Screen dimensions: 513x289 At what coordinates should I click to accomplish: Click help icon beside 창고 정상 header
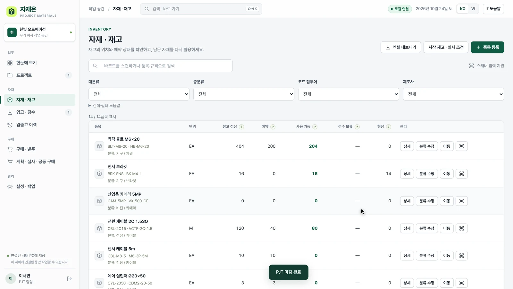click(x=241, y=127)
